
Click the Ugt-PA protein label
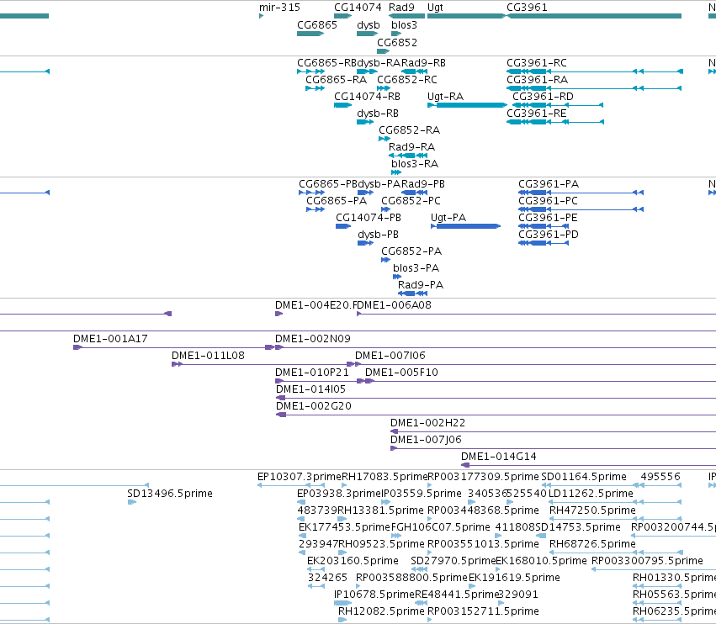(x=448, y=218)
